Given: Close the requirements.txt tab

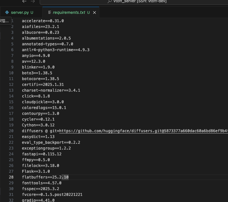Looking at the screenshot, I should click(94, 13).
